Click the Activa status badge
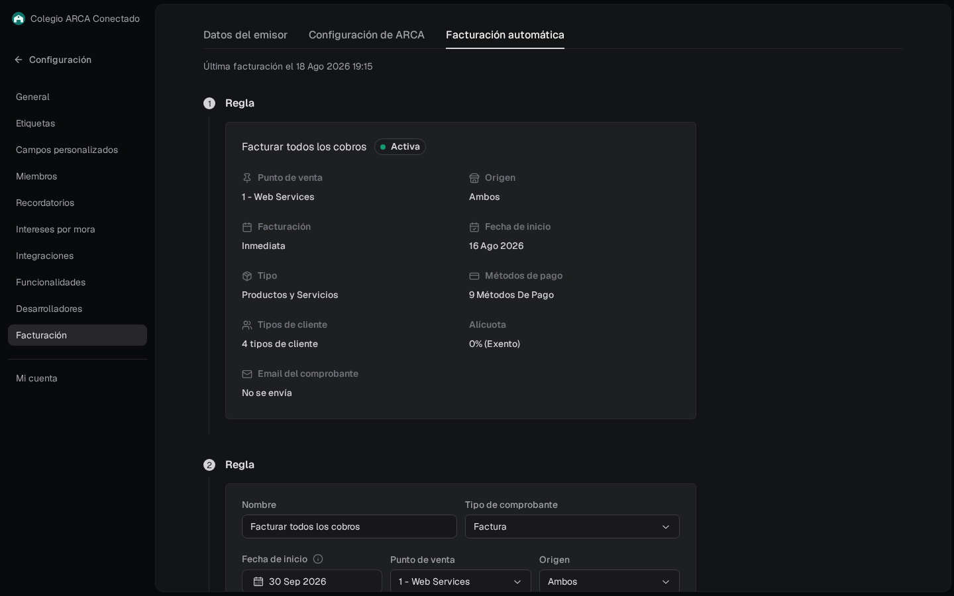This screenshot has height=596, width=954. [400, 146]
